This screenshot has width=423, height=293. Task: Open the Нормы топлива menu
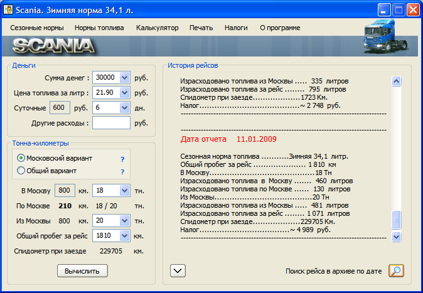click(99, 28)
